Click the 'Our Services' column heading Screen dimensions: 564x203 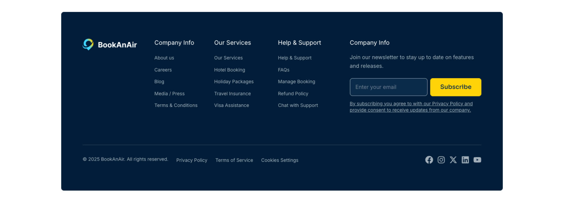tap(232, 43)
